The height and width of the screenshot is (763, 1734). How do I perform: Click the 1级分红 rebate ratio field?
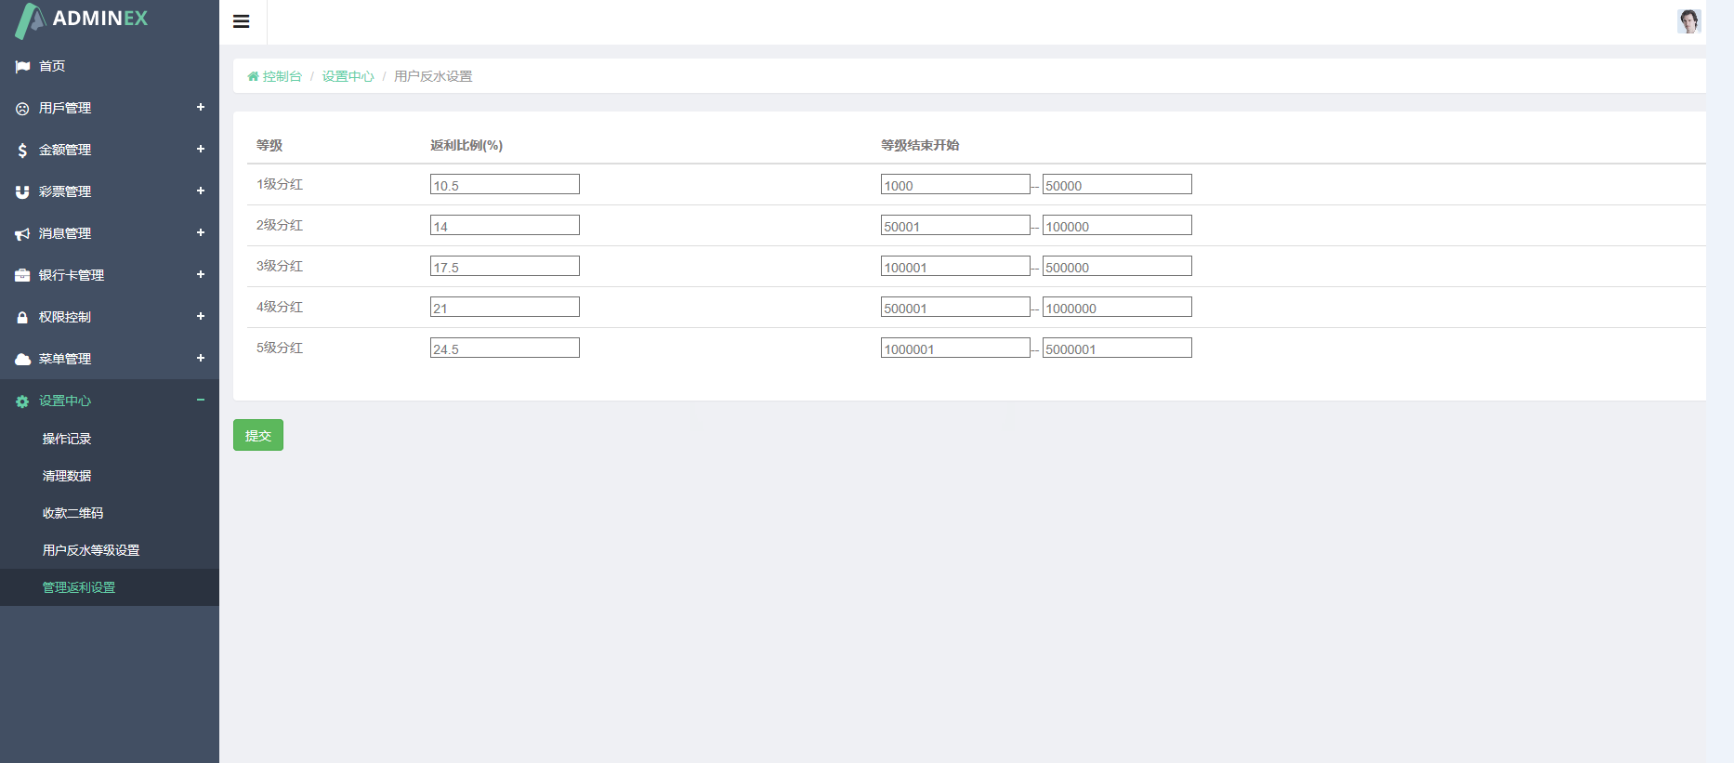[505, 185]
